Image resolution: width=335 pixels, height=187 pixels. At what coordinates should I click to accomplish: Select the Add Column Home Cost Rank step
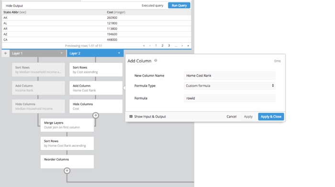[x=96, y=88]
